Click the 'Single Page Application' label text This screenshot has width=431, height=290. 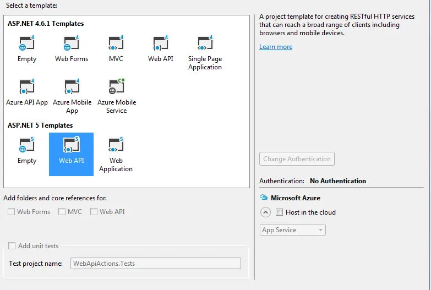[205, 63]
